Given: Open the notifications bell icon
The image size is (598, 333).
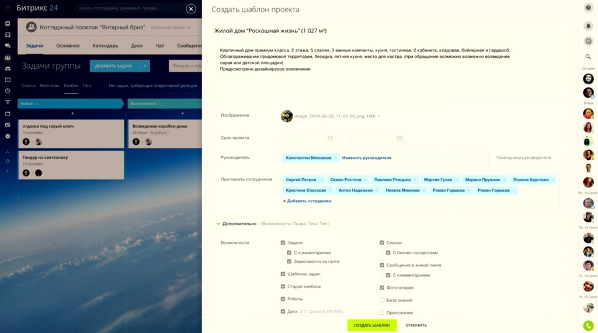Looking at the screenshot, I should (588, 26).
